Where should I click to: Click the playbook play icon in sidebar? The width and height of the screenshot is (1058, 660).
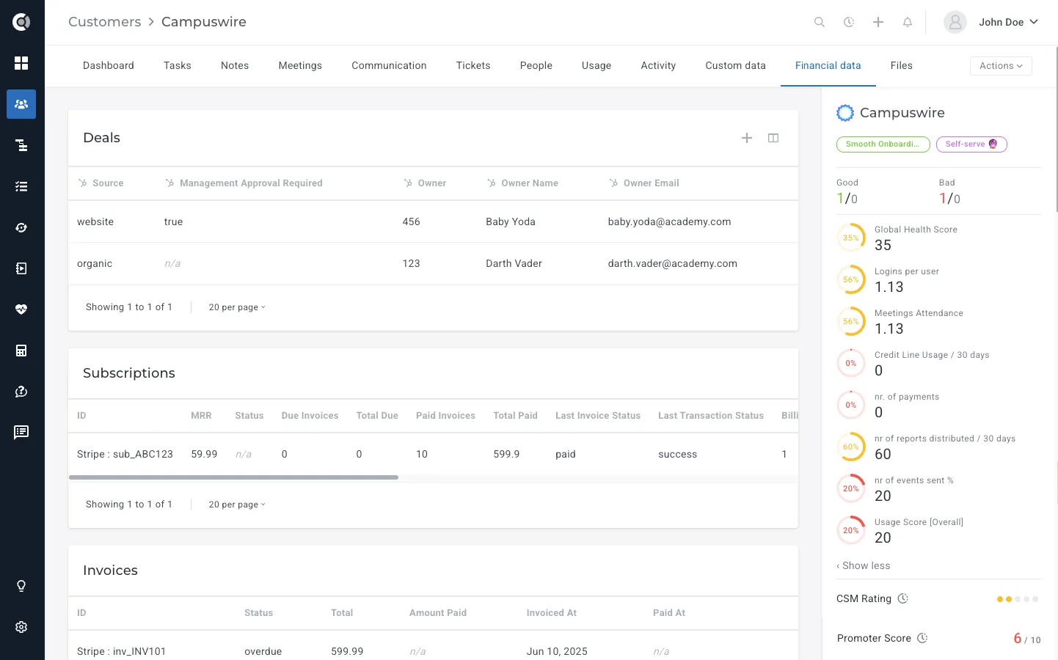tap(21, 268)
